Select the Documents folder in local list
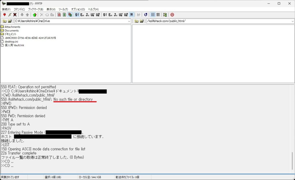 click(12, 30)
